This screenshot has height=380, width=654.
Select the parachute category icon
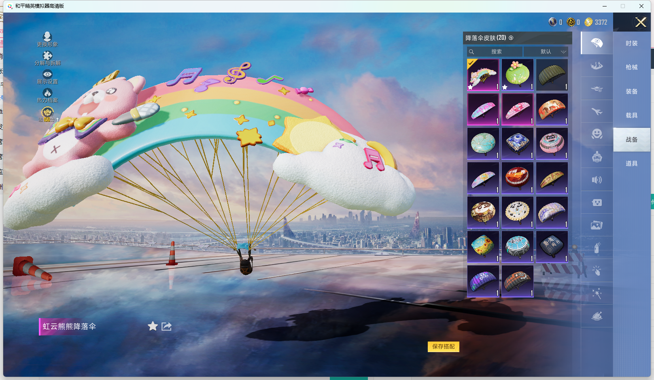tap(597, 43)
